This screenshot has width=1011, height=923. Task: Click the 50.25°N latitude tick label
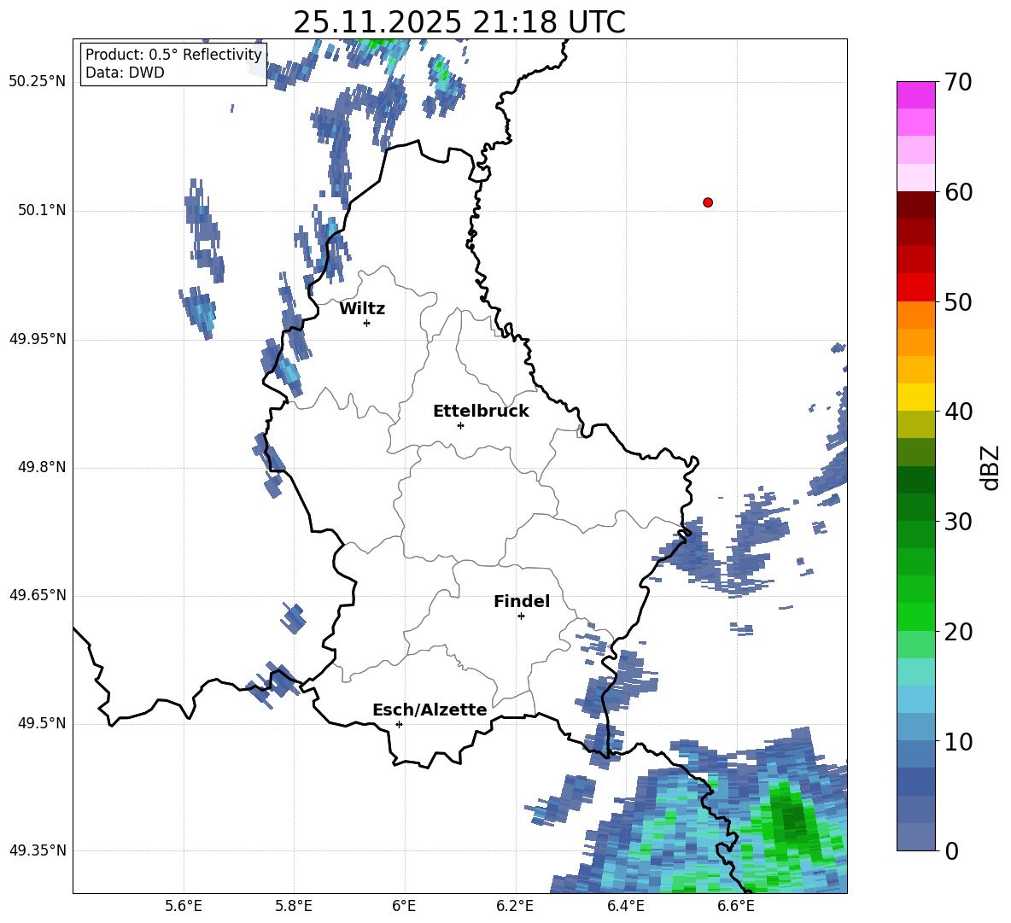click(x=38, y=82)
